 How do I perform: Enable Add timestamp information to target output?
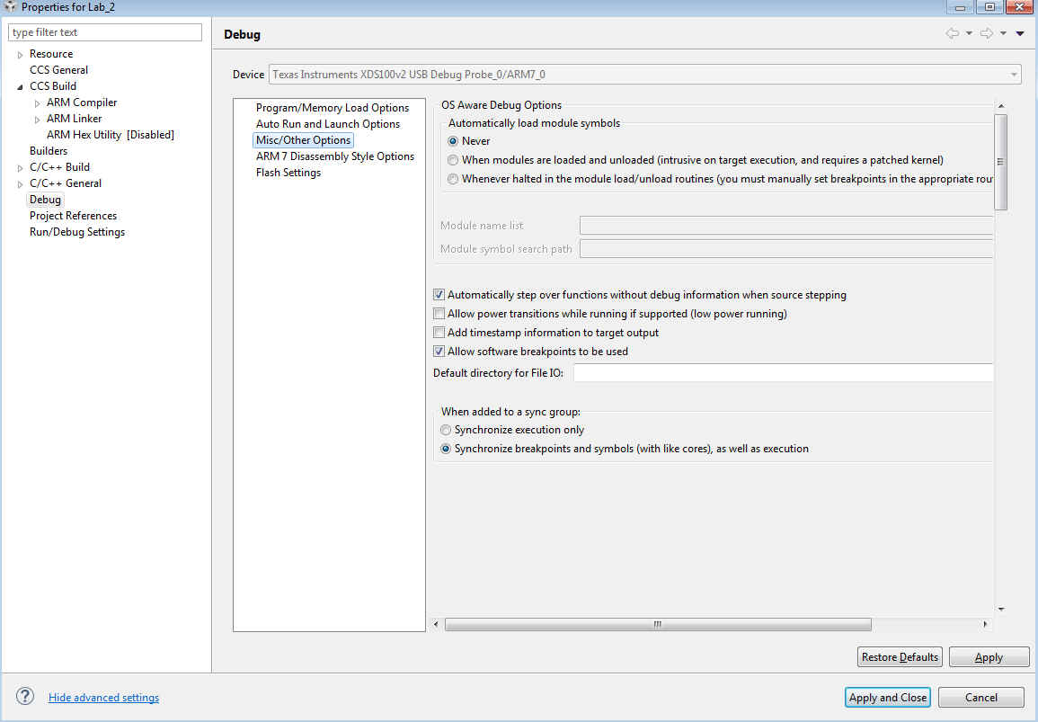(439, 333)
